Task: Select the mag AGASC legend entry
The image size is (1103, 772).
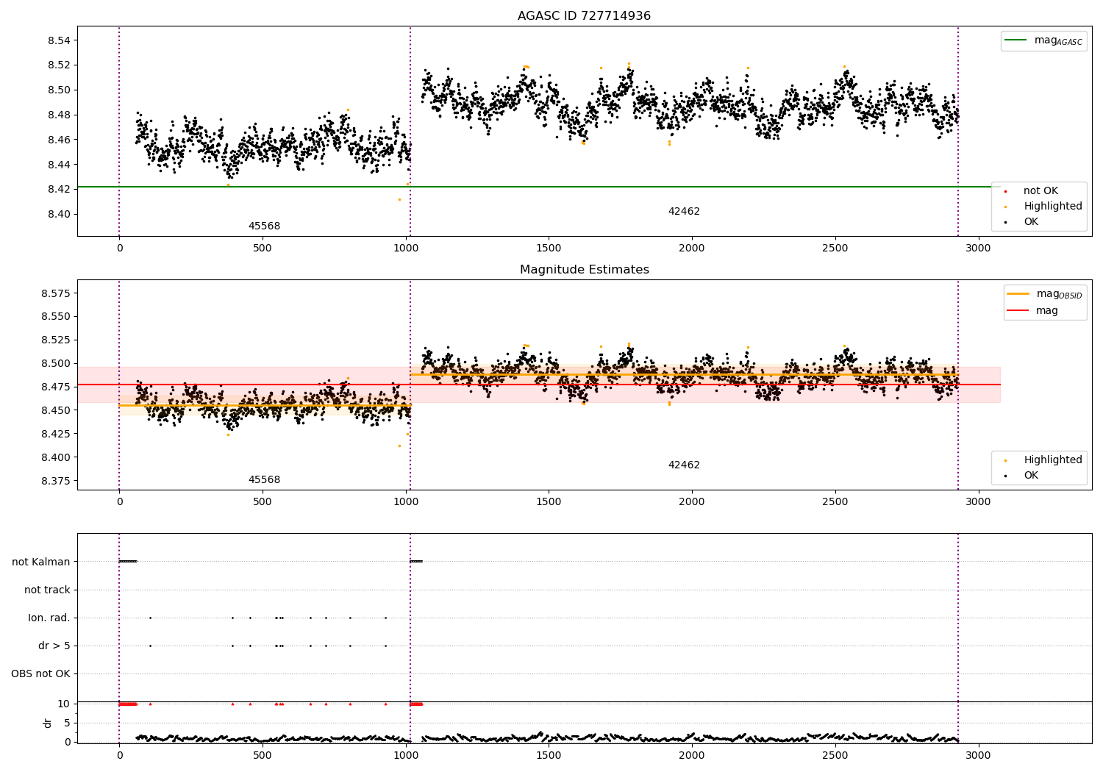Action: pos(1043,40)
